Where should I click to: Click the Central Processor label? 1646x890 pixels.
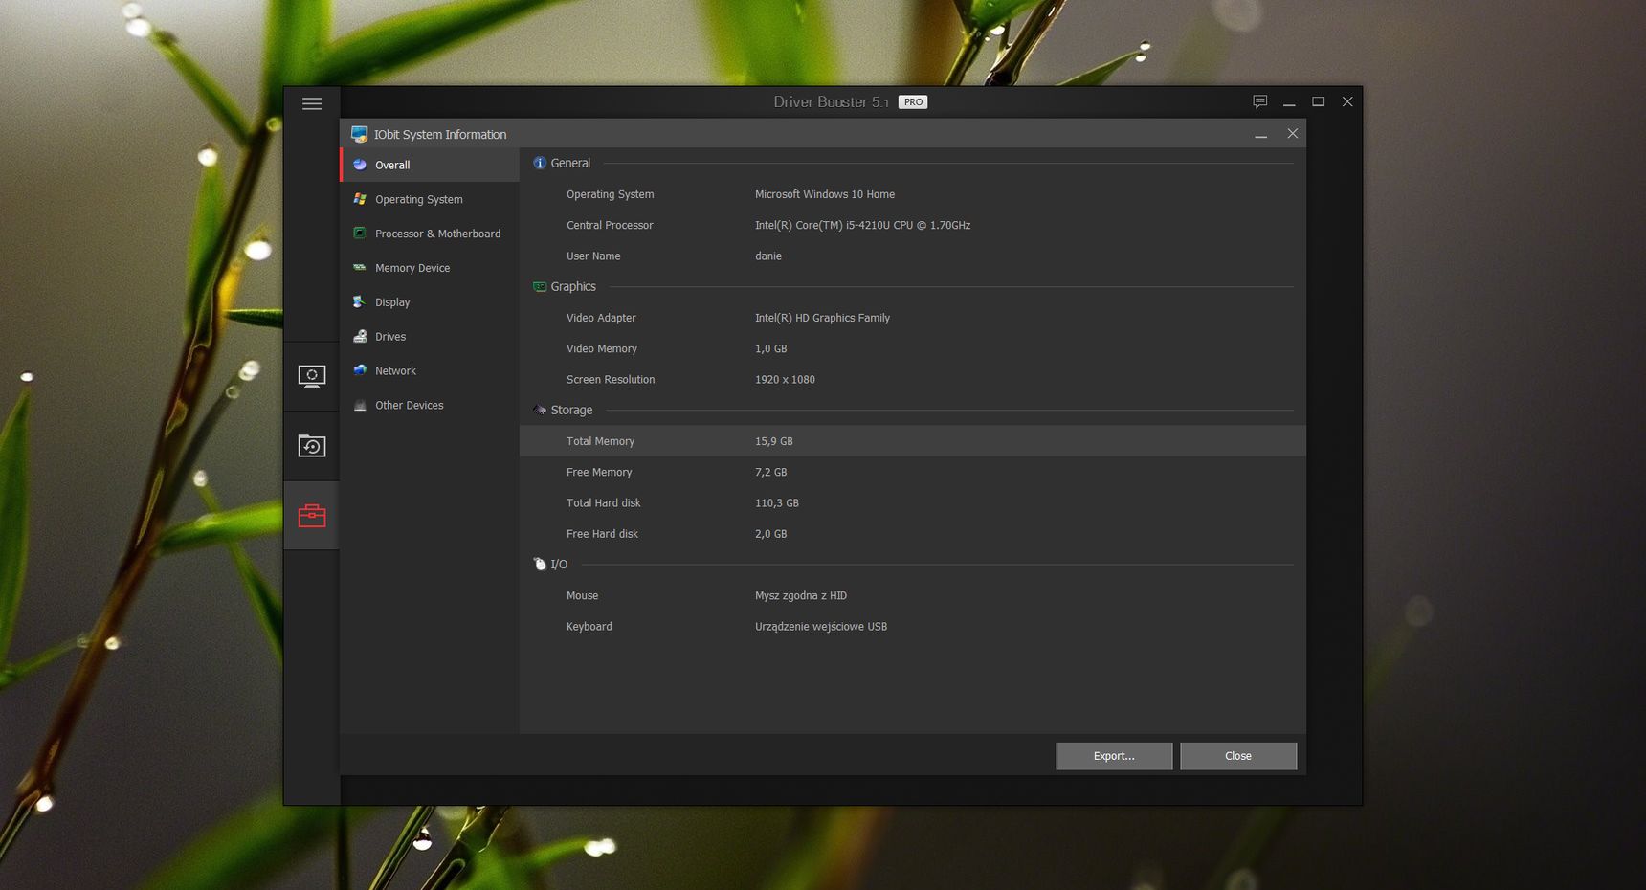(x=610, y=225)
